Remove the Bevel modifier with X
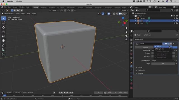The image size is (179, 100). pyautogui.click(x=174, y=44)
